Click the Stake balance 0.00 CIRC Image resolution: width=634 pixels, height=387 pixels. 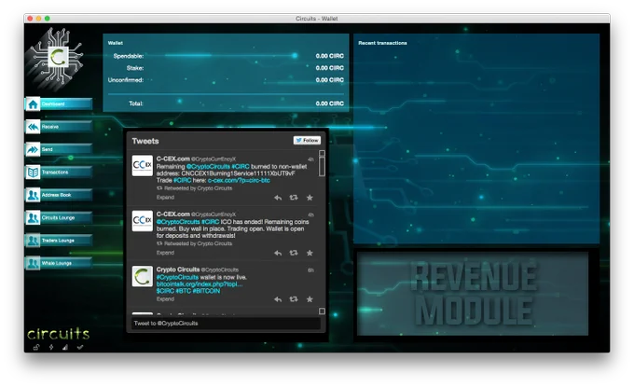point(329,68)
